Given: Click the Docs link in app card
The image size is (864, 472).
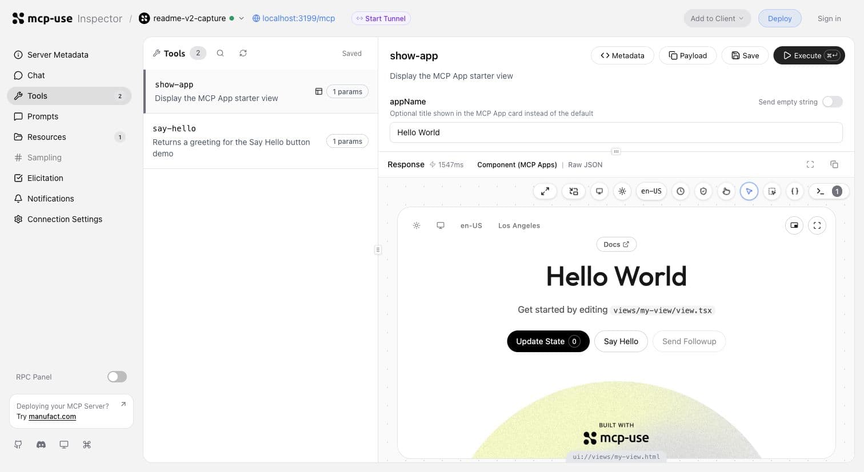Looking at the screenshot, I should tap(617, 244).
